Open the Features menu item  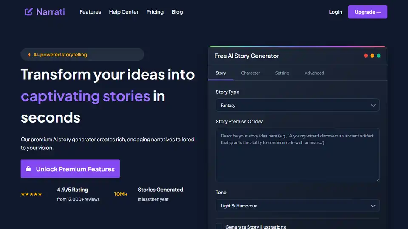(90, 12)
